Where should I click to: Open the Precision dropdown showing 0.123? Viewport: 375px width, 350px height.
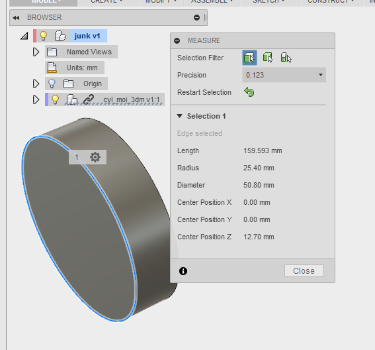tap(284, 75)
